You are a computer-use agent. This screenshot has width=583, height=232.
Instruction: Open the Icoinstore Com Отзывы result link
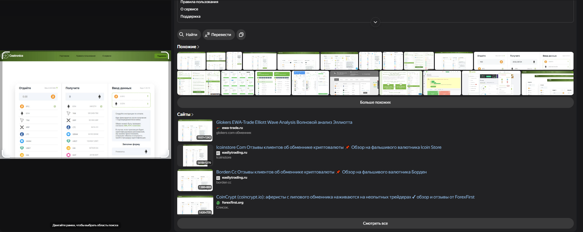point(329,147)
